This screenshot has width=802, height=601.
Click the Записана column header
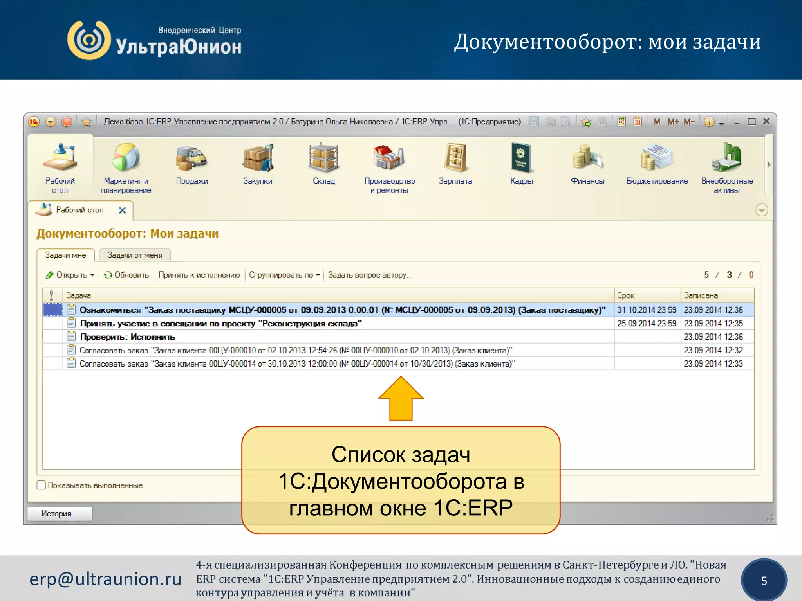(x=717, y=295)
